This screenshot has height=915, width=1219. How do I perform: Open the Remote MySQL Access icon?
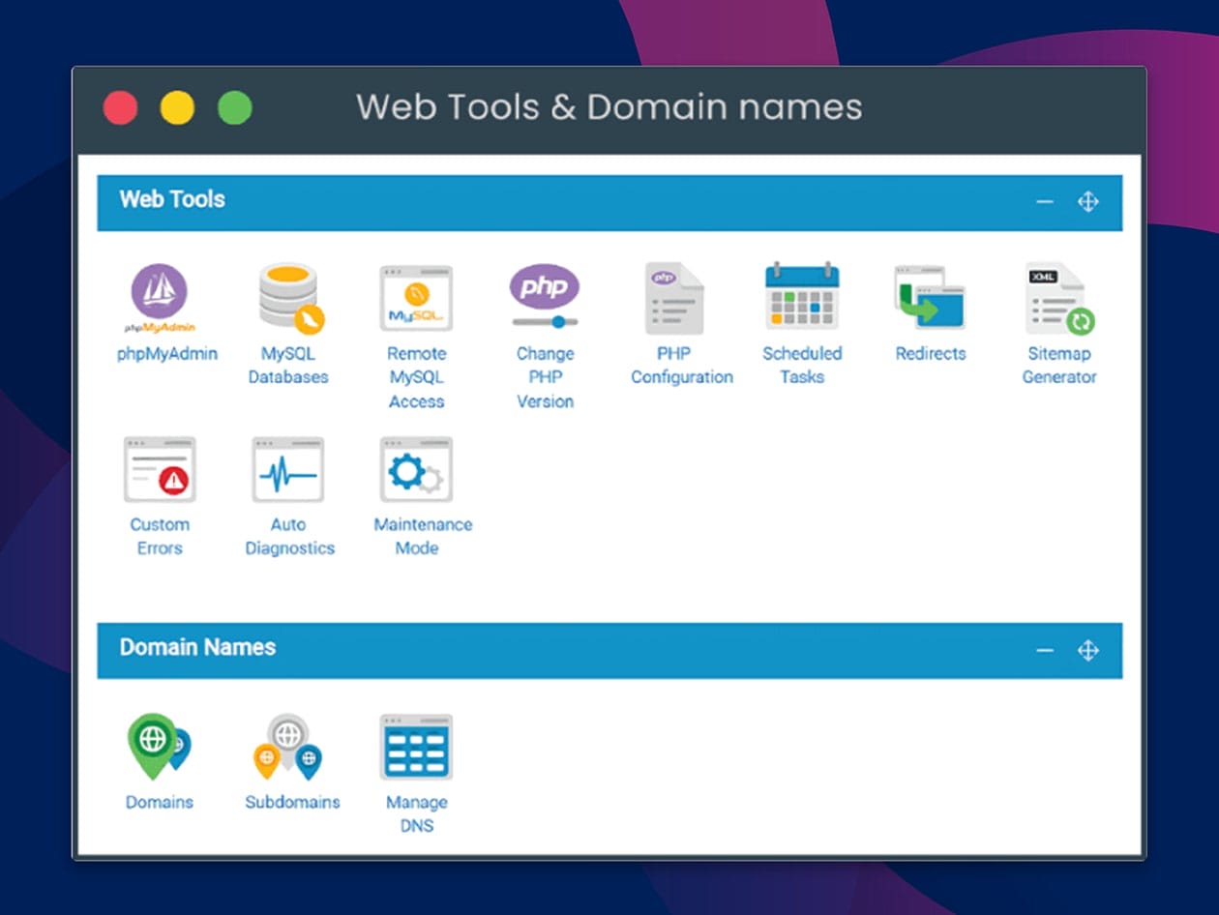click(416, 298)
